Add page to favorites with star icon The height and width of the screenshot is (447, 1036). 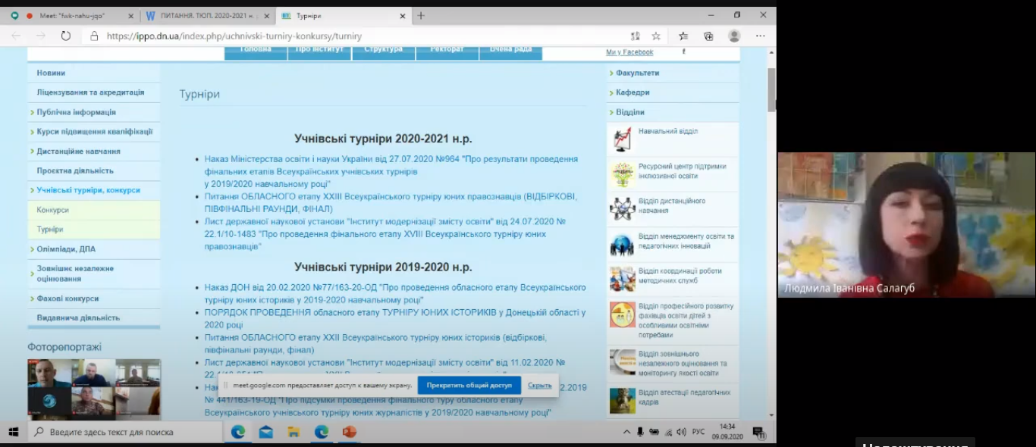pyautogui.click(x=656, y=36)
